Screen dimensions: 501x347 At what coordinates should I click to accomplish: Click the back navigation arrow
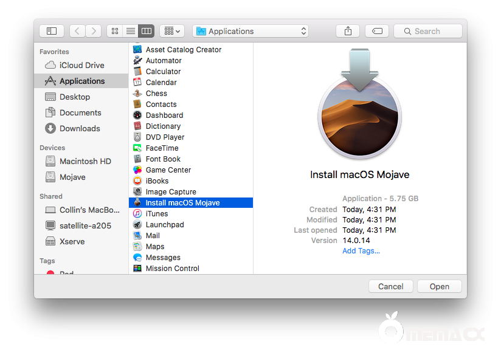pos(77,31)
